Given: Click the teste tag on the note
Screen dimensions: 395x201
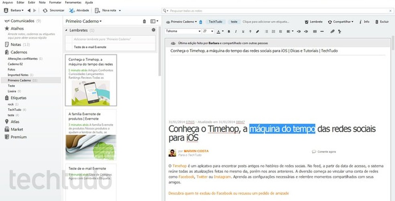Looking at the screenshot, I should click(234, 22).
